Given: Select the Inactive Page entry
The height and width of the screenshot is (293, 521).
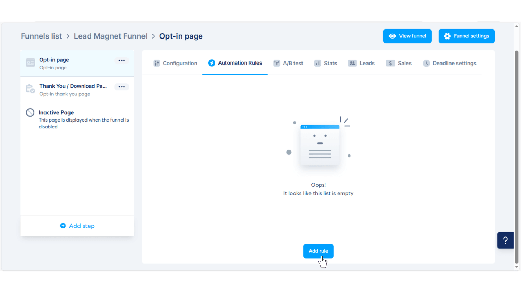Looking at the screenshot, I should pyautogui.click(x=77, y=119).
